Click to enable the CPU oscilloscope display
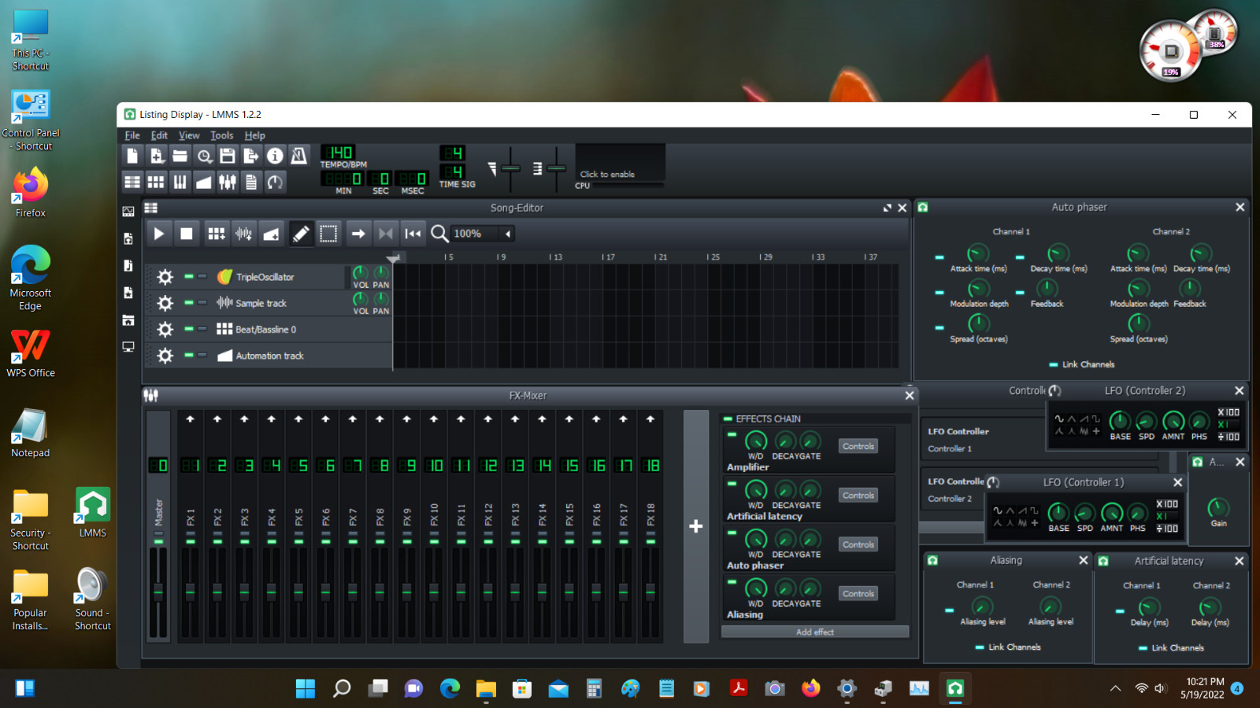This screenshot has width=1260, height=708. (x=620, y=163)
